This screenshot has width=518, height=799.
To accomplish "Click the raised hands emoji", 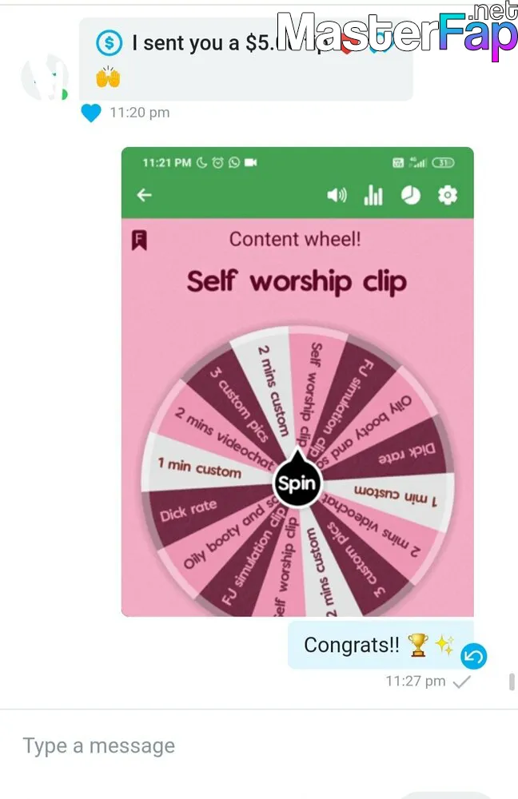I will click(108, 78).
